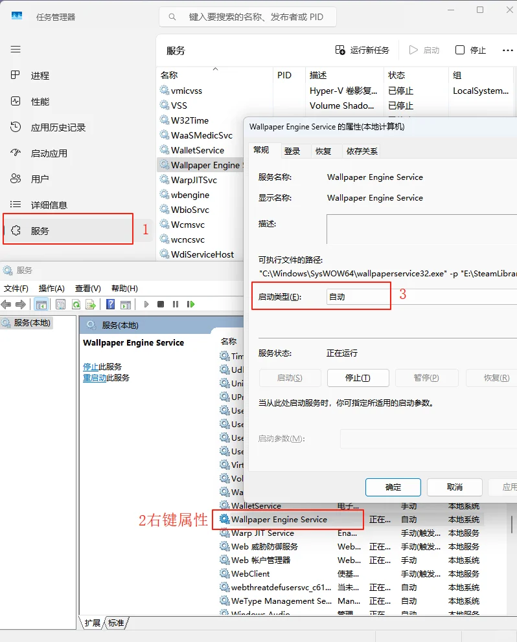The image size is (517, 642).
Task: Open 应用历史记录 in Task Manager sidebar
Action: pyautogui.click(x=58, y=127)
